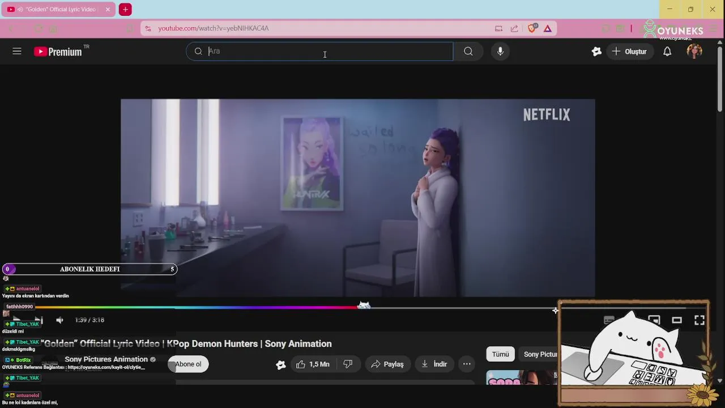
Task: Click share page icon in address bar
Action: pyautogui.click(x=514, y=28)
